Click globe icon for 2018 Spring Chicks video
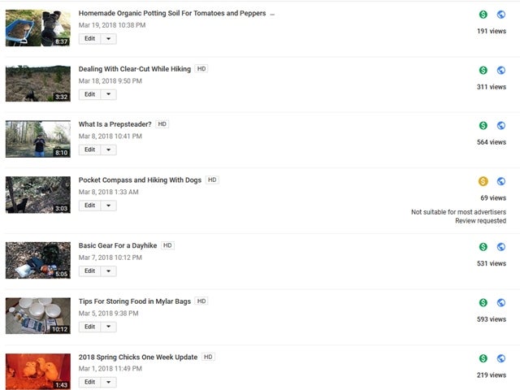The image size is (520, 390). (501, 358)
